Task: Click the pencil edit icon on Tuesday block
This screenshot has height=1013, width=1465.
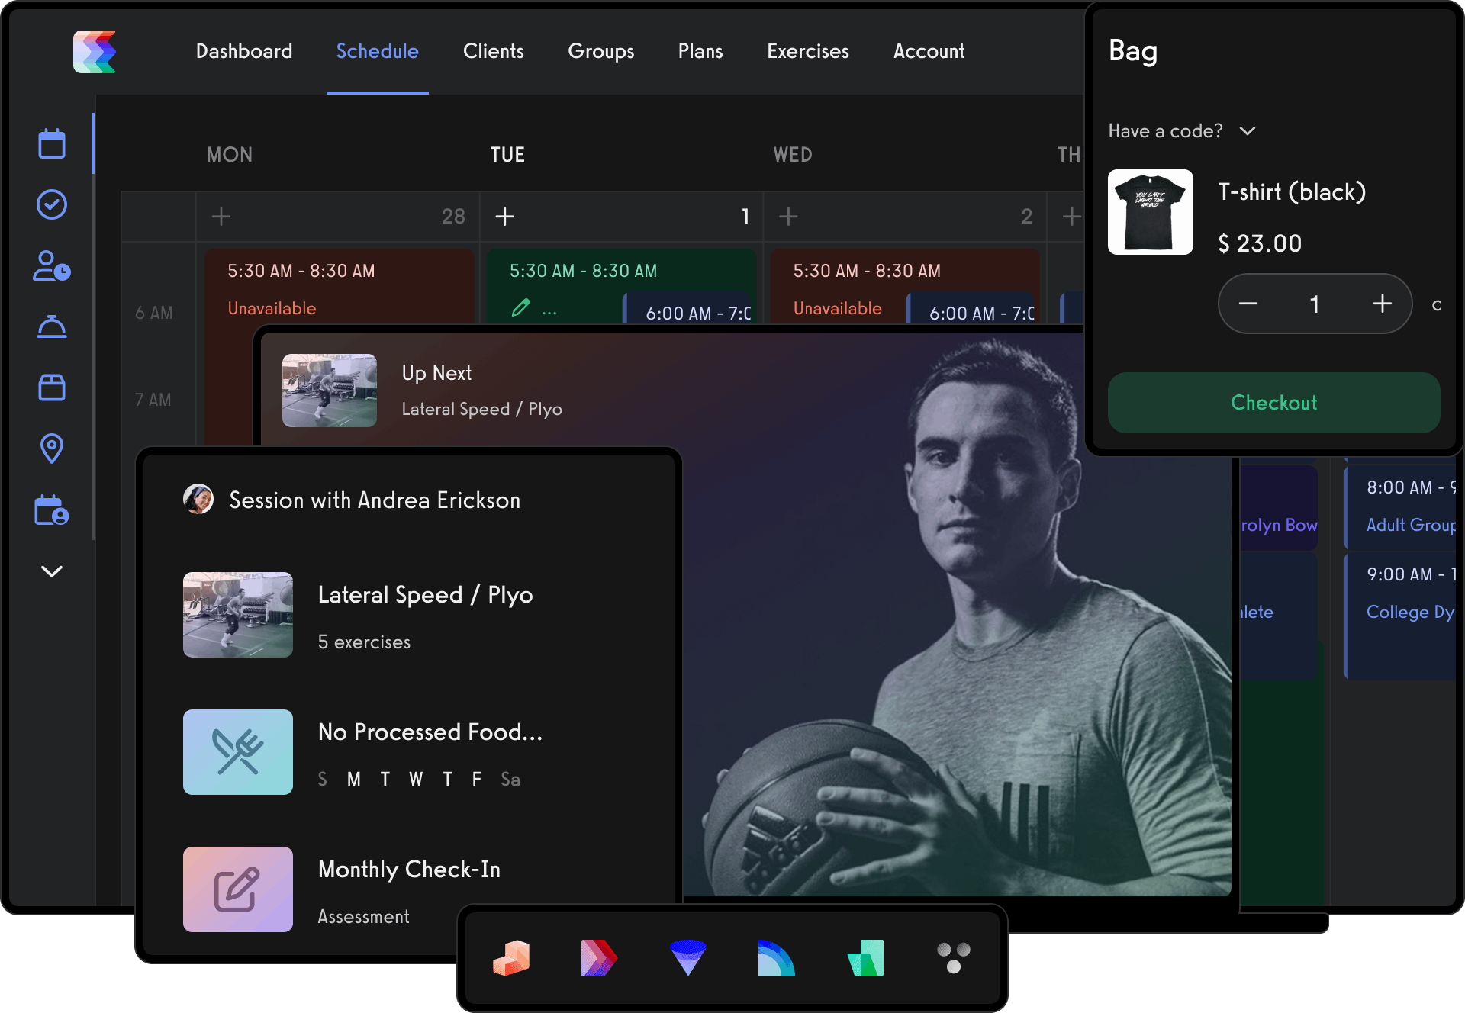Action: click(520, 308)
